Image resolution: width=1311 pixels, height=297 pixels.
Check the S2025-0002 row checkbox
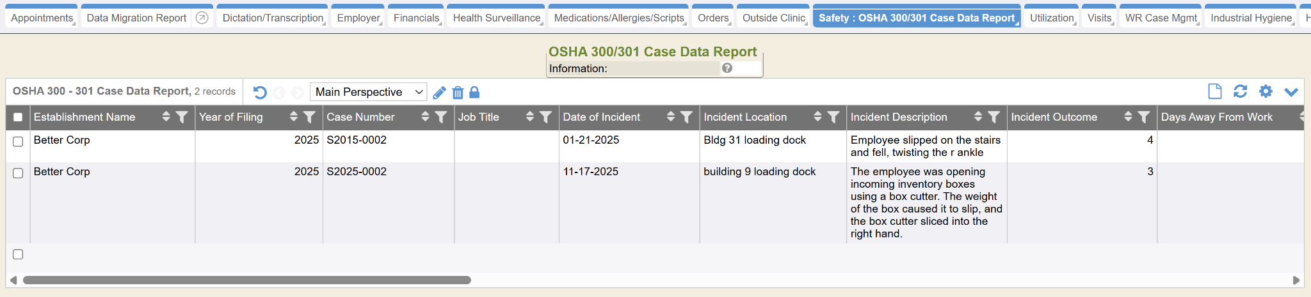(18, 173)
